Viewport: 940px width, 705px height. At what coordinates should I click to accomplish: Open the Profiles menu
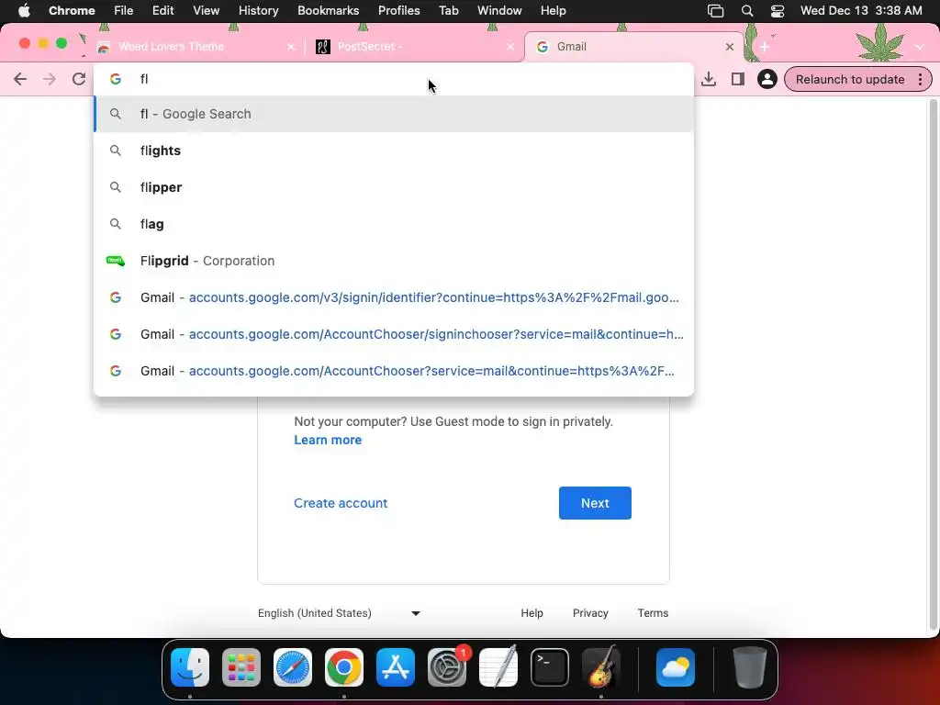pyautogui.click(x=398, y=11)
